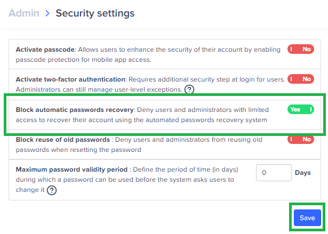
Task: Click the Security settings page heading
Action: click(95, 13)
